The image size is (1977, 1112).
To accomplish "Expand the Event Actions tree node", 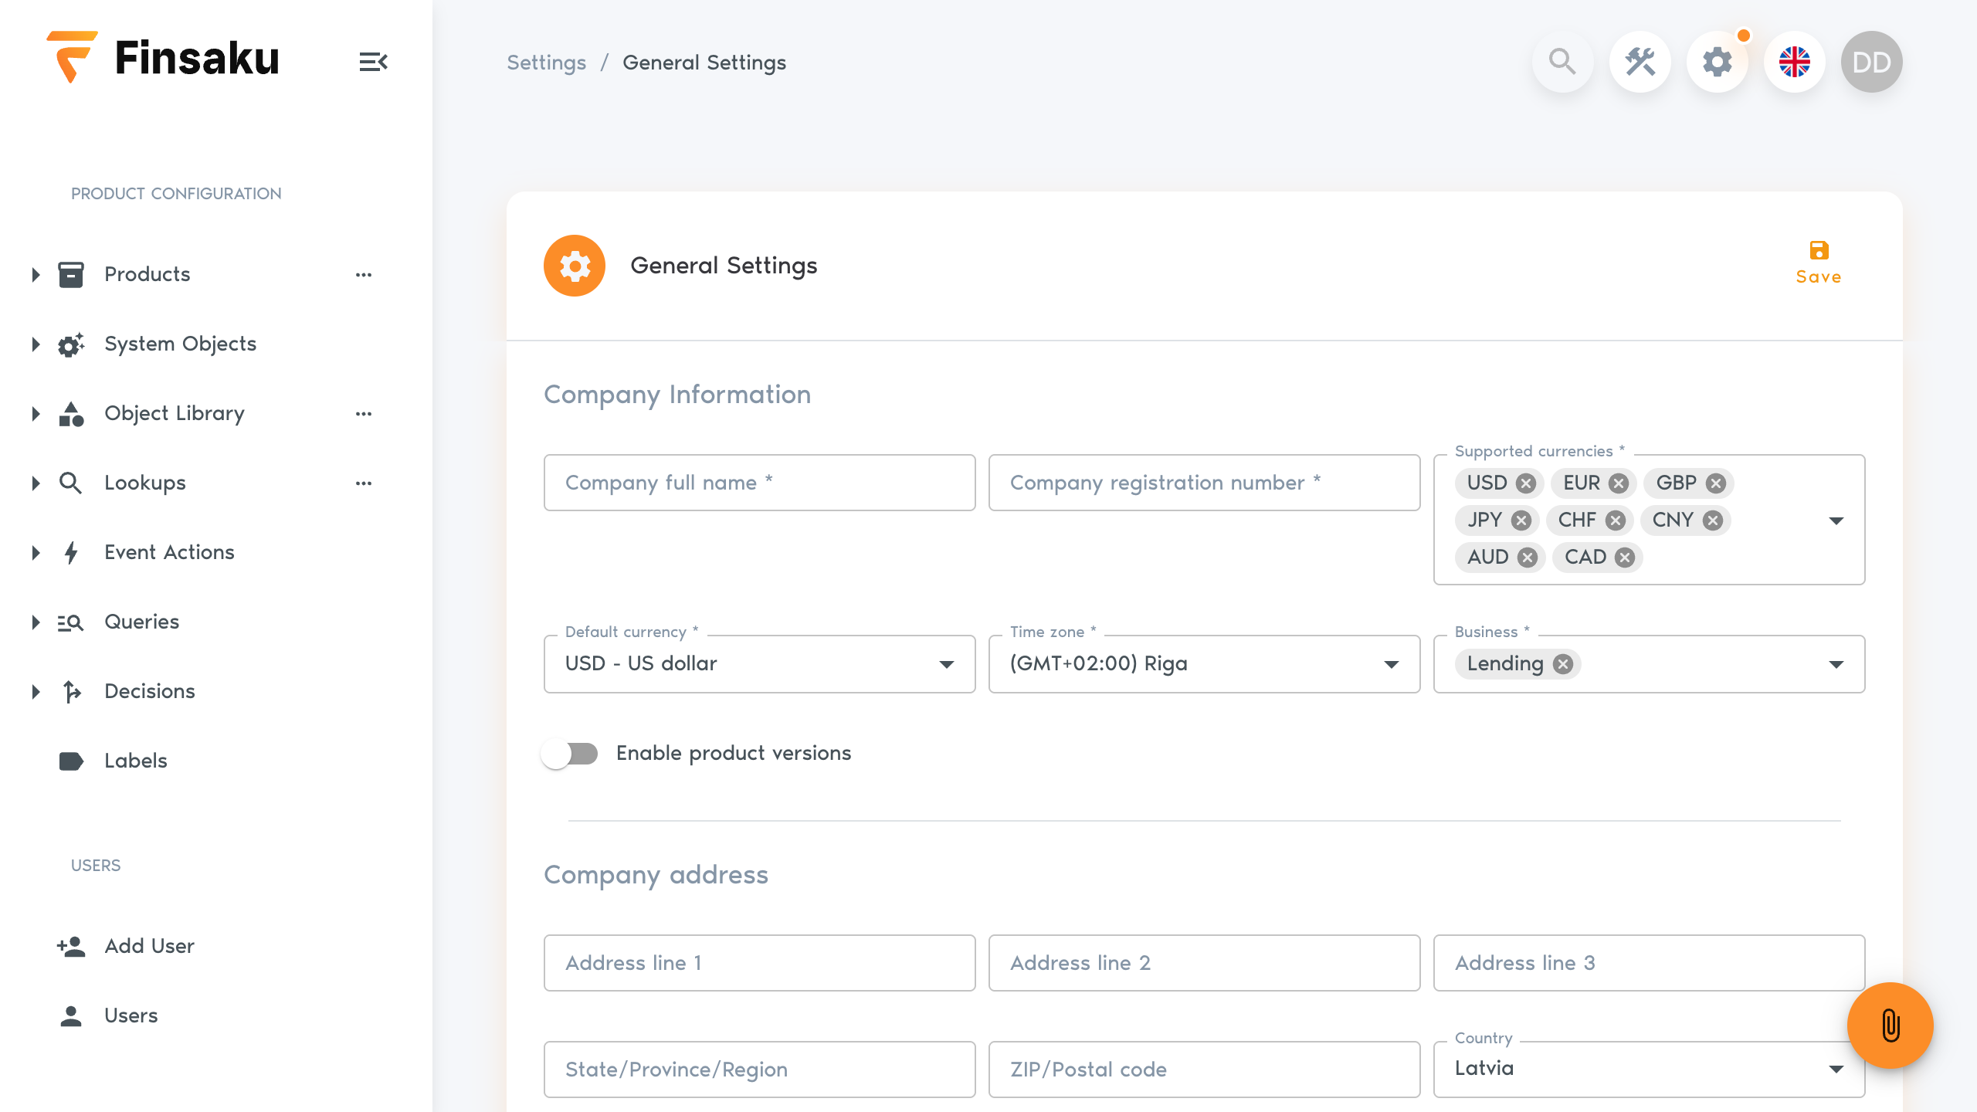I will (36, 553).
